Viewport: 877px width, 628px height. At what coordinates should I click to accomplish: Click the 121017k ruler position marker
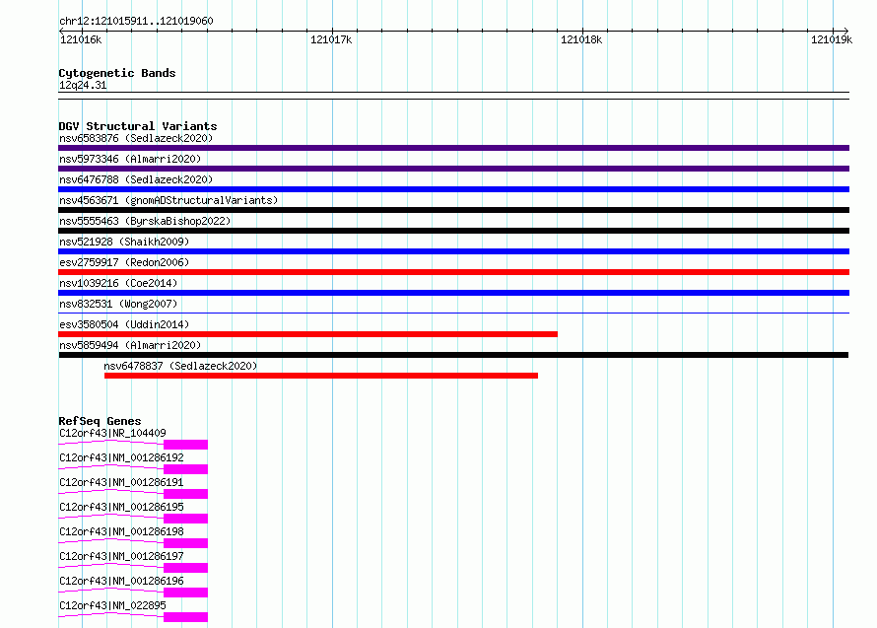pyautogui.click(x=331, y=39)
